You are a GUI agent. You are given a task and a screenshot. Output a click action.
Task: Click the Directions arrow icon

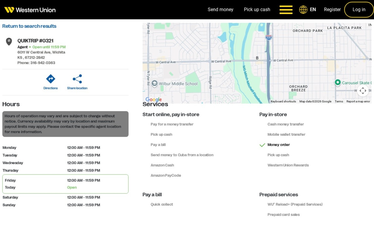tap(50, 79)
